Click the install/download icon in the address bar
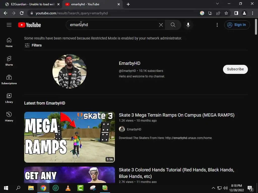The height and width of the screenshot is (193, 258). [210, 13]
